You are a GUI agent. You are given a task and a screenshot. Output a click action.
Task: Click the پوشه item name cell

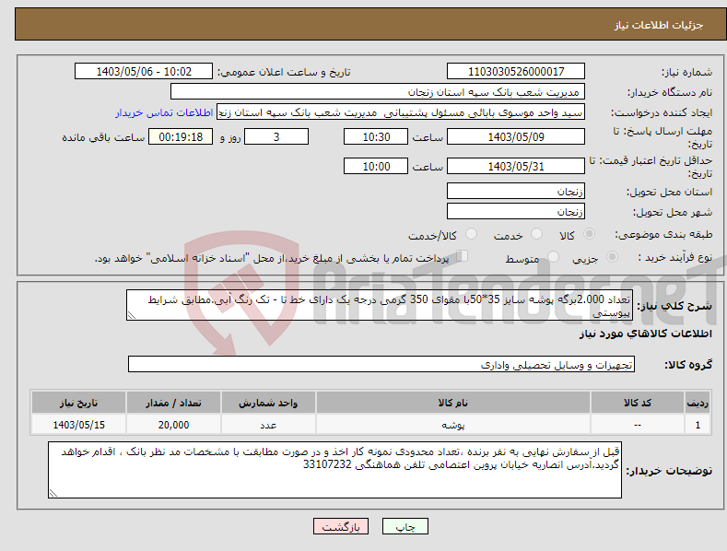[x=453, y=425]
